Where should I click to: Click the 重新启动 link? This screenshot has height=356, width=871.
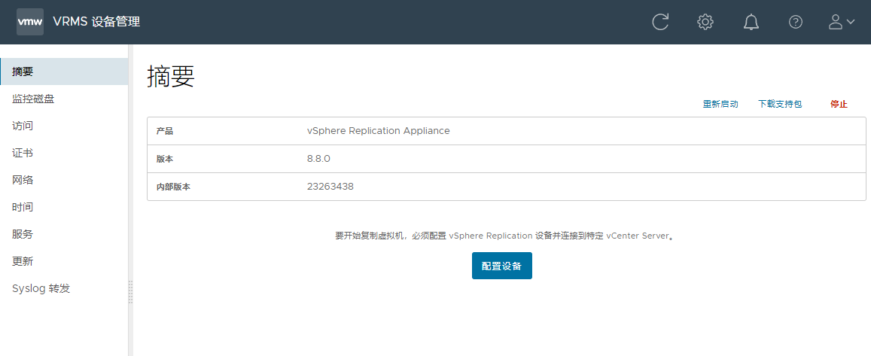point(720,105)
